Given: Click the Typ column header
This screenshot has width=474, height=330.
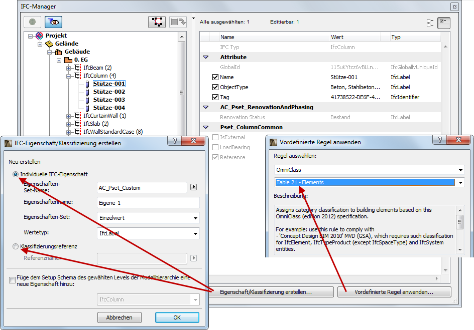Looking at the screenshot, I should pyautogui.click(x=415, y=37).
